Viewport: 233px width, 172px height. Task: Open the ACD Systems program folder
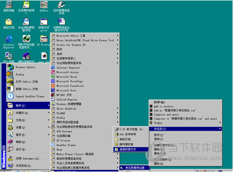pyautogui.click(x=85, y=131)
